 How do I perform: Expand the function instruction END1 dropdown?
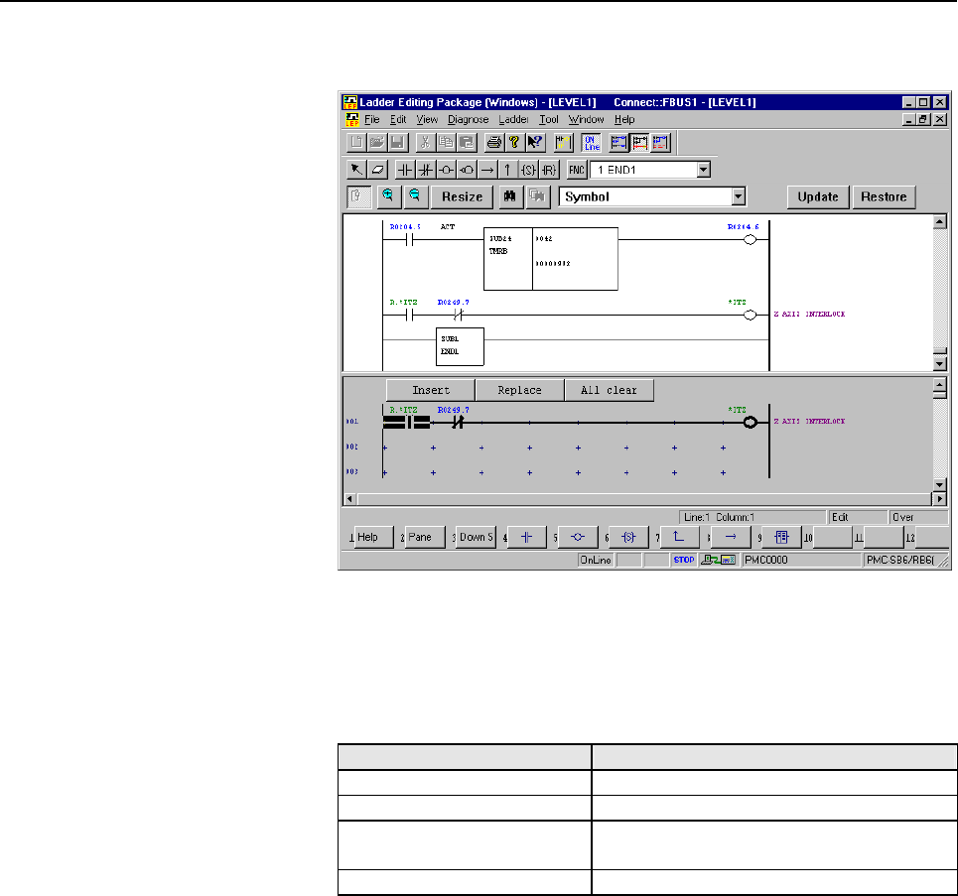click(704, 170)
